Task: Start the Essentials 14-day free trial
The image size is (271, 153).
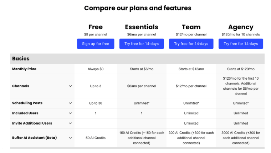Action: coord(142,44)
